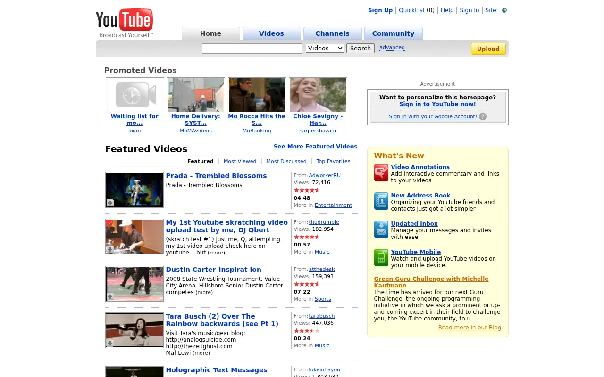Switch to the Videos tab

point(271,33)
